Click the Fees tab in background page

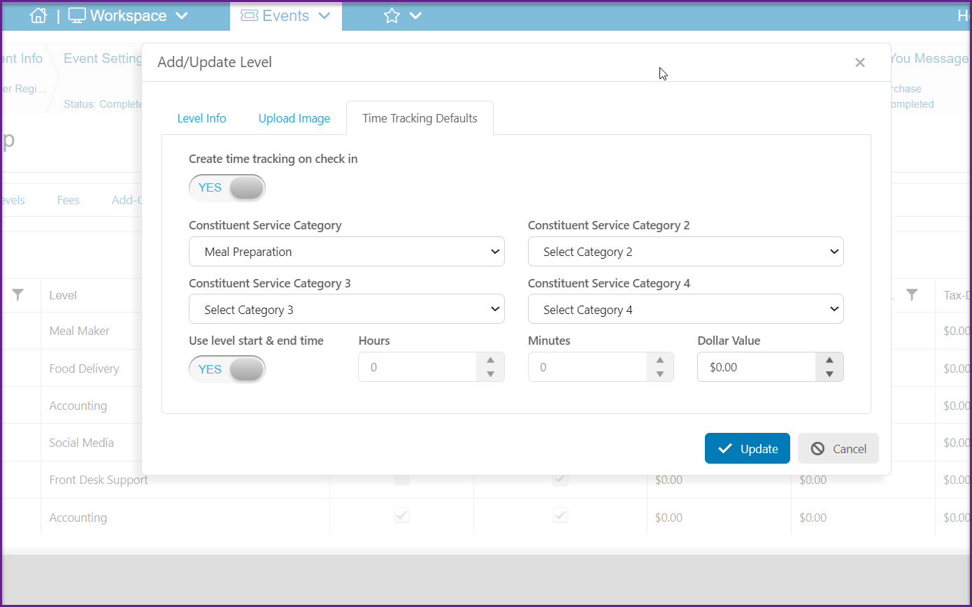pyautogui.click(x=69, y=200)
